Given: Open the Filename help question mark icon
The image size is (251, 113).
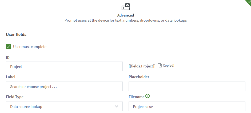Looking at the screenshot, I should coord(148,96).
